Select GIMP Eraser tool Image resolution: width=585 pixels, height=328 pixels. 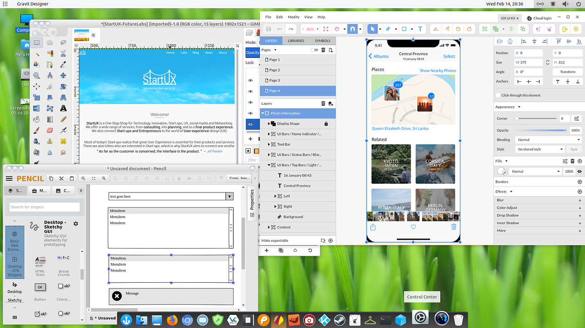[50, 130]
